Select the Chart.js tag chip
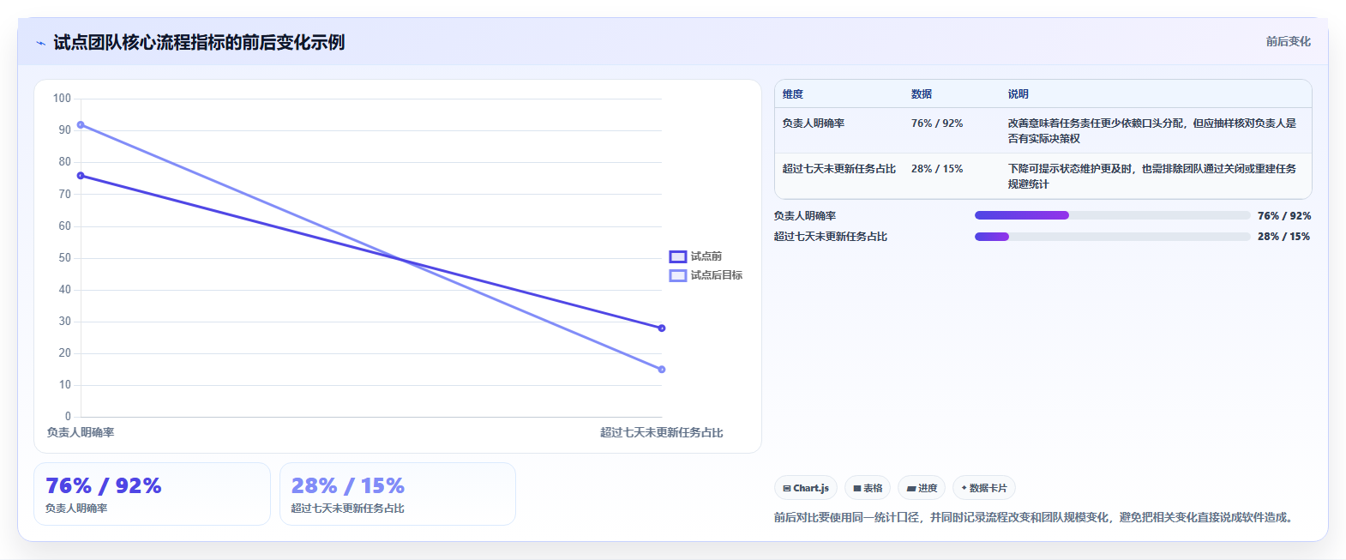The height and width of the screenshot is (560, 1346). [806, 488]
